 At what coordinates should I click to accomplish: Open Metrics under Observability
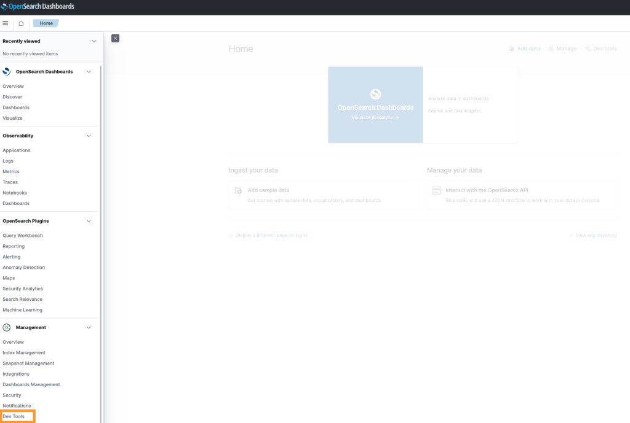coord(11,172)
